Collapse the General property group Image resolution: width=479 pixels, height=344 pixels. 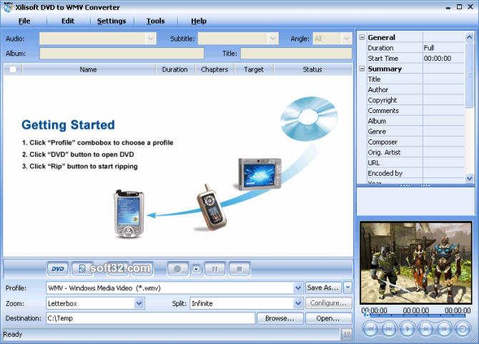click(362, 37)
